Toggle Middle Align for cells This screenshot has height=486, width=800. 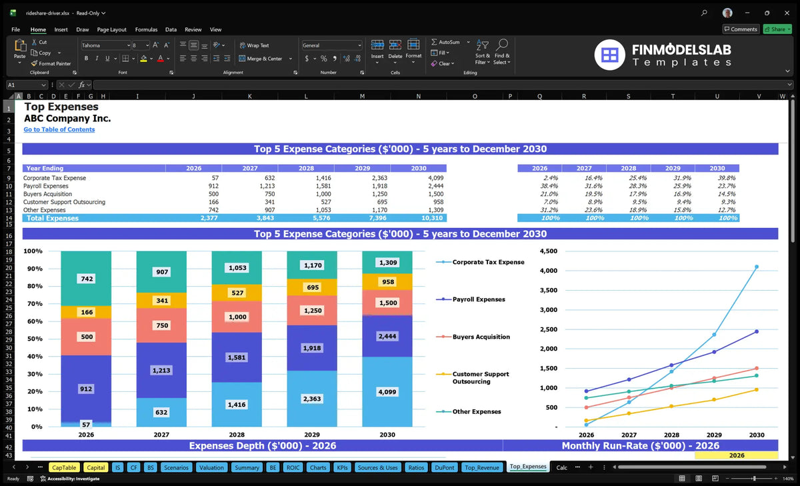[193, 45]
